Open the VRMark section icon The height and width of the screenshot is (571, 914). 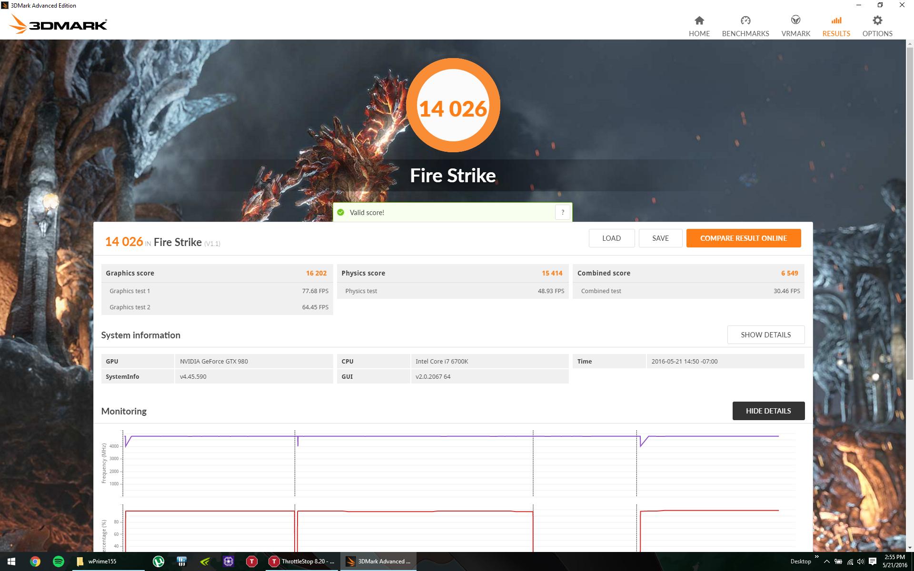click(795, 20)
